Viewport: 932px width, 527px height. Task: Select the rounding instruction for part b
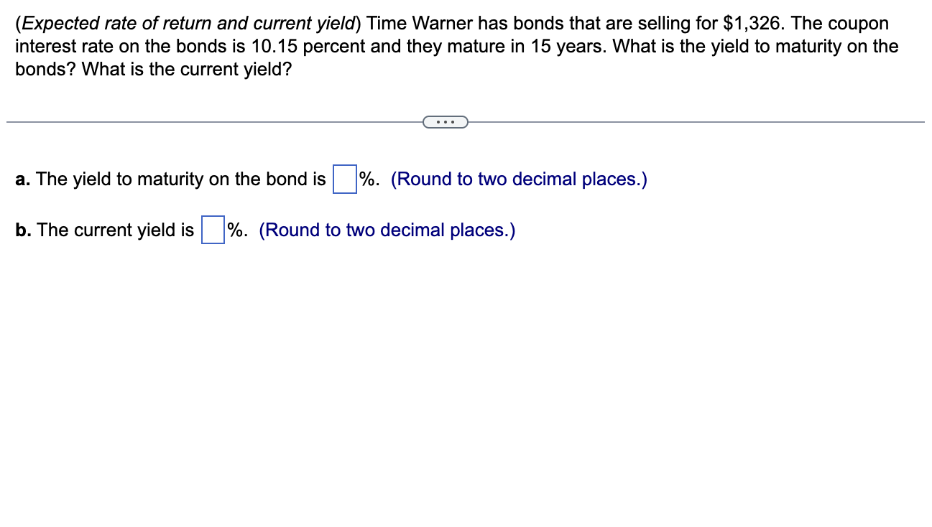(x=387, y=230)
